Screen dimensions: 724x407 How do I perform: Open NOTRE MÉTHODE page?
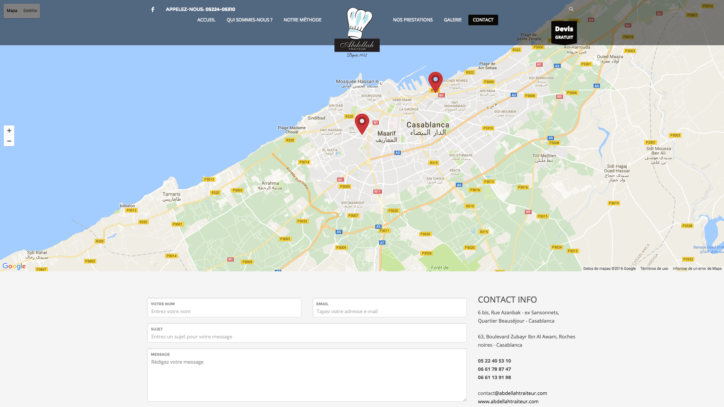[302, 20]
